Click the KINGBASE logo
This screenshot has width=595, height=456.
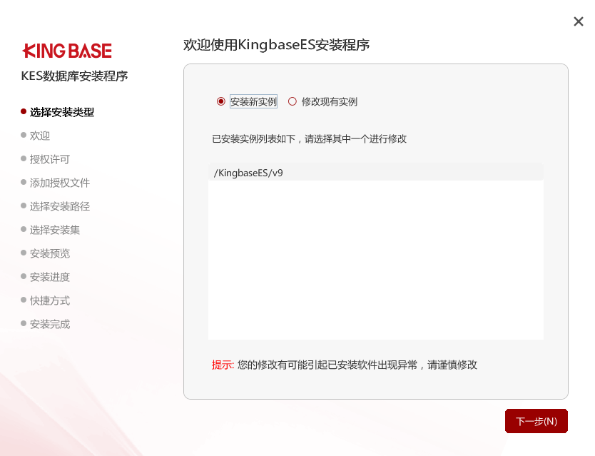[67, 51]
